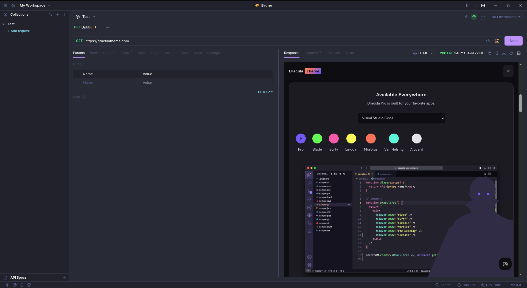Click the camera button in preview
Image resolution: width=527 pixels, height=288 pixels.
click(505, 264)
